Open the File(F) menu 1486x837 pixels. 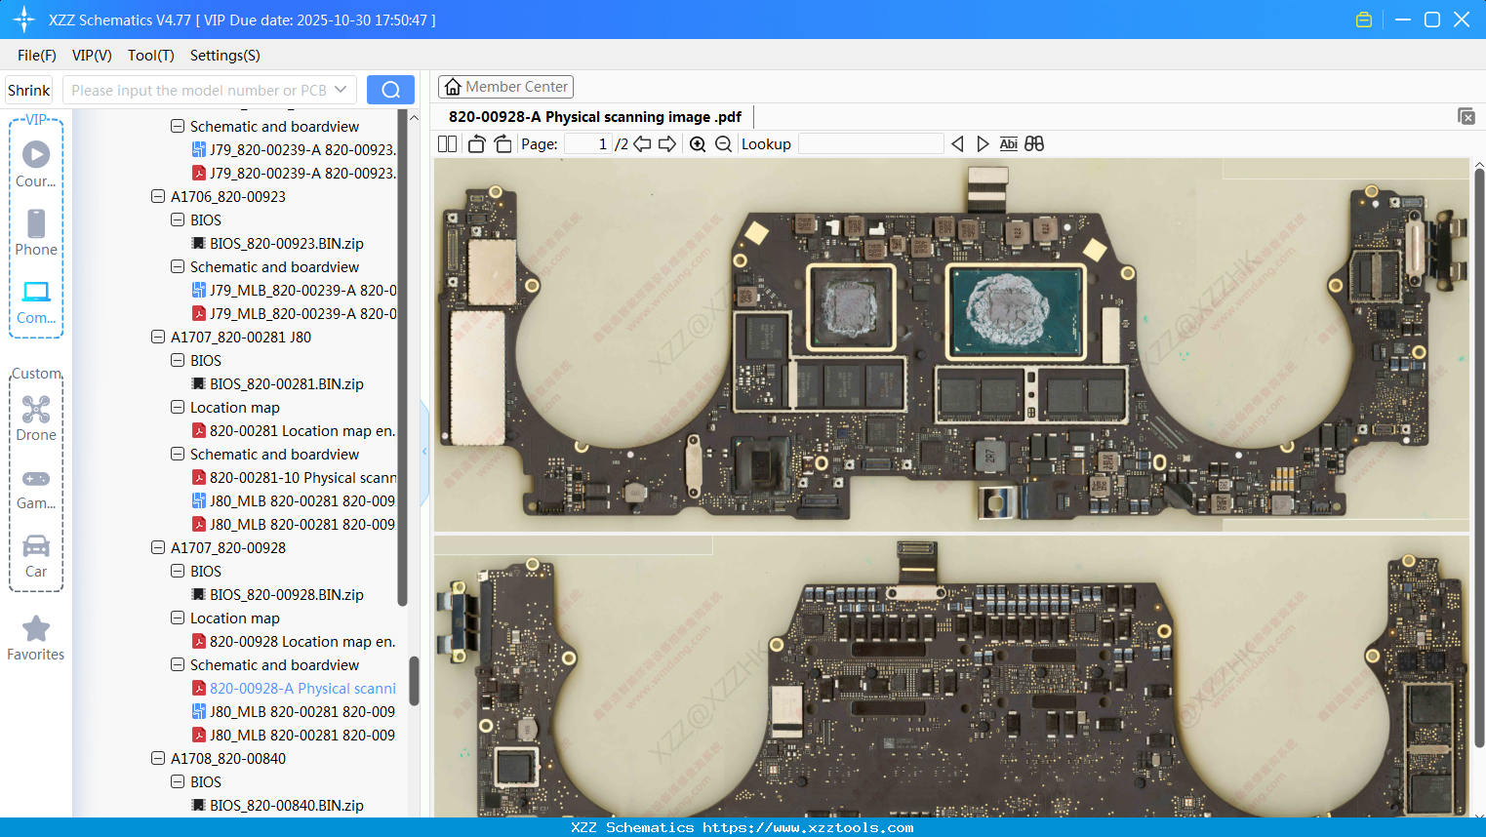tap(37, 56)
